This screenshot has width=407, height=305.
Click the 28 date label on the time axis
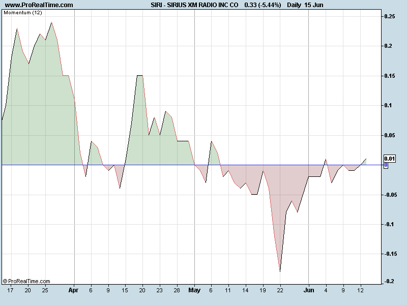point(177,290)
